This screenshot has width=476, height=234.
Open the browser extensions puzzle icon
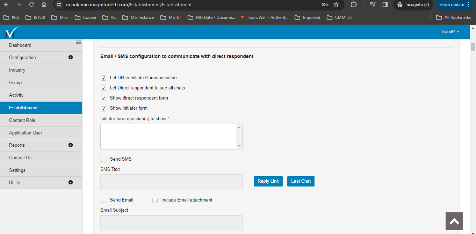354,5
